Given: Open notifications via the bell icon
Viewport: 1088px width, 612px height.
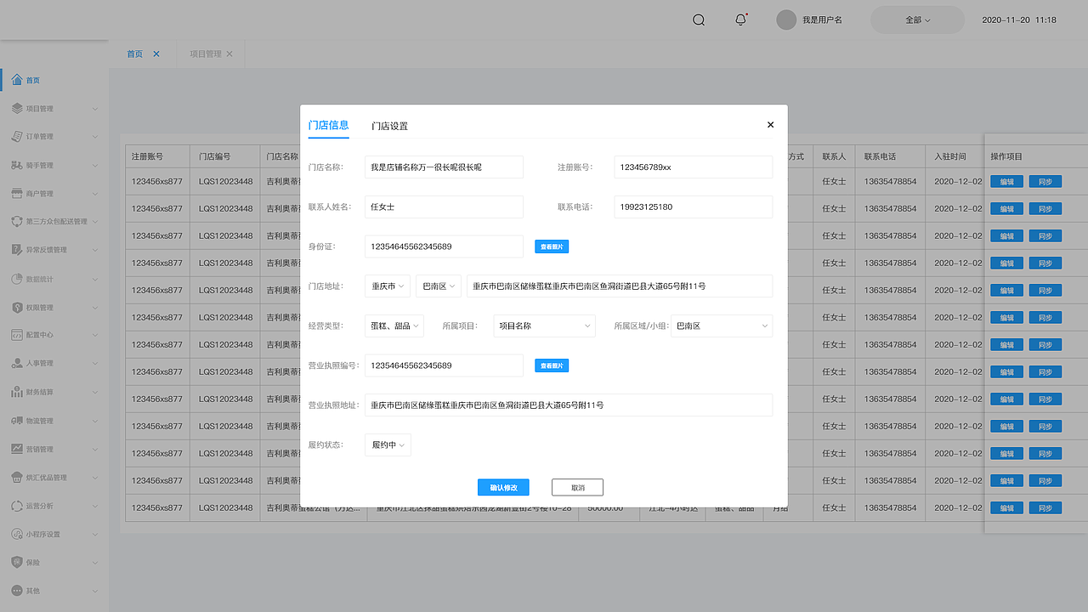Looking at the screenshot, I should [741, 20].
